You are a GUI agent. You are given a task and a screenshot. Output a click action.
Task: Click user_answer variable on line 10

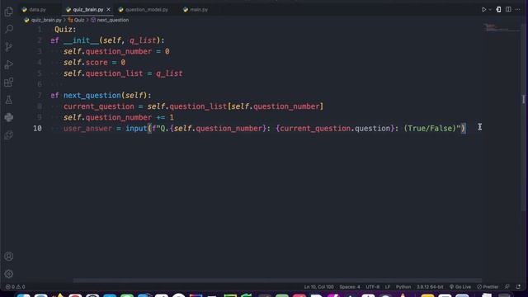coord(87,129)
